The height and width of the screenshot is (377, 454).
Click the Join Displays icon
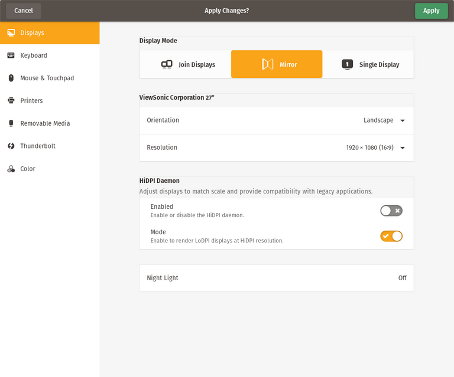[x=167, y=64]
